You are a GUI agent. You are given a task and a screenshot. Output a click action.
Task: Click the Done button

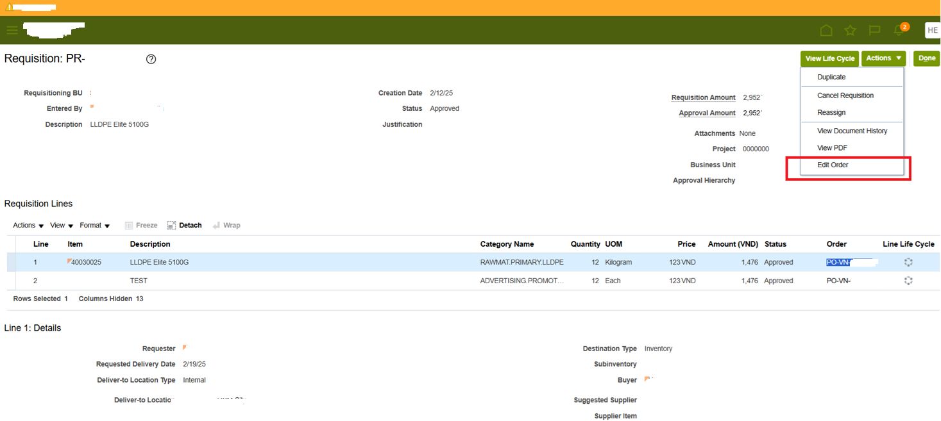[x=926, y=58]
